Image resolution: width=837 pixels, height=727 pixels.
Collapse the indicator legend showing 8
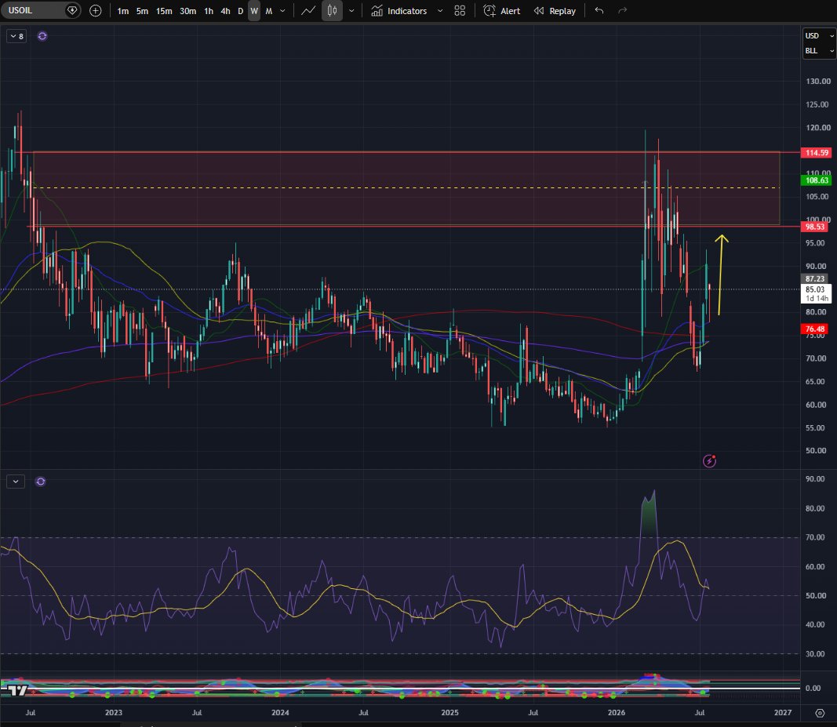point(16,36)
